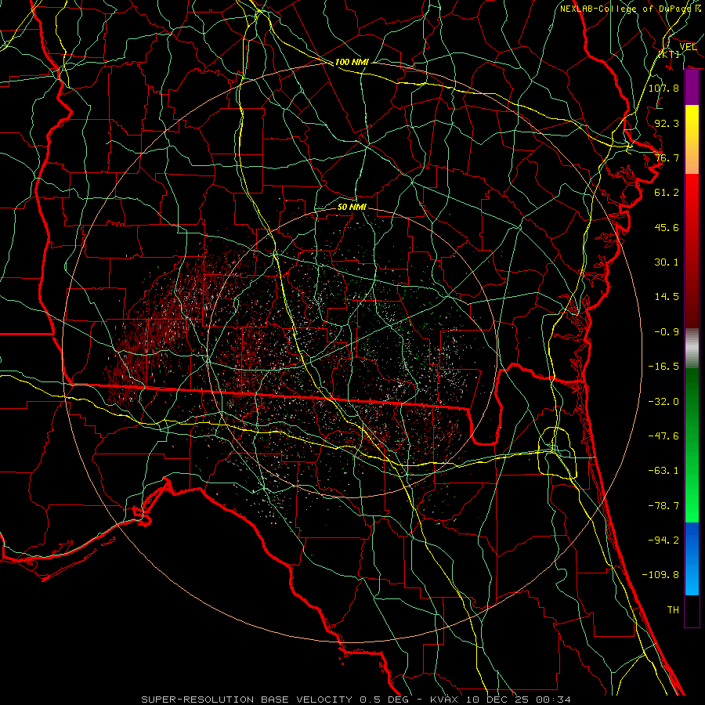Click the "VEL" legend title
The image size is (705, 705).
(x=688, y=46)
